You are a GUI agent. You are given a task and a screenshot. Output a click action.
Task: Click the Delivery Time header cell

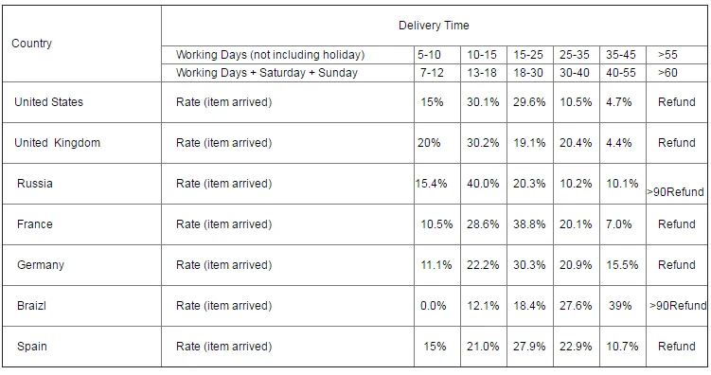[434, 26]
